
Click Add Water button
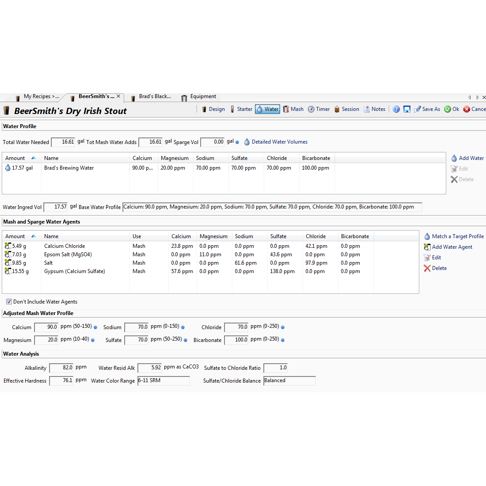click(467, 158)
